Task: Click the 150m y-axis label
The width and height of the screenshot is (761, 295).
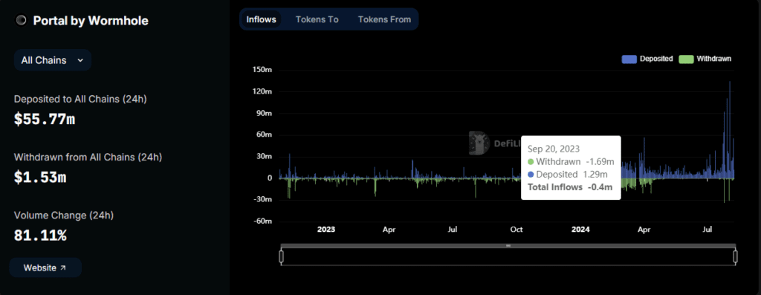Action: [262, 70]
